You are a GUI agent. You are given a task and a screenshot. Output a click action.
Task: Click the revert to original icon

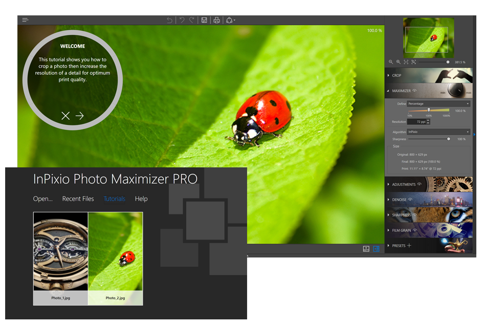[169, 20]
